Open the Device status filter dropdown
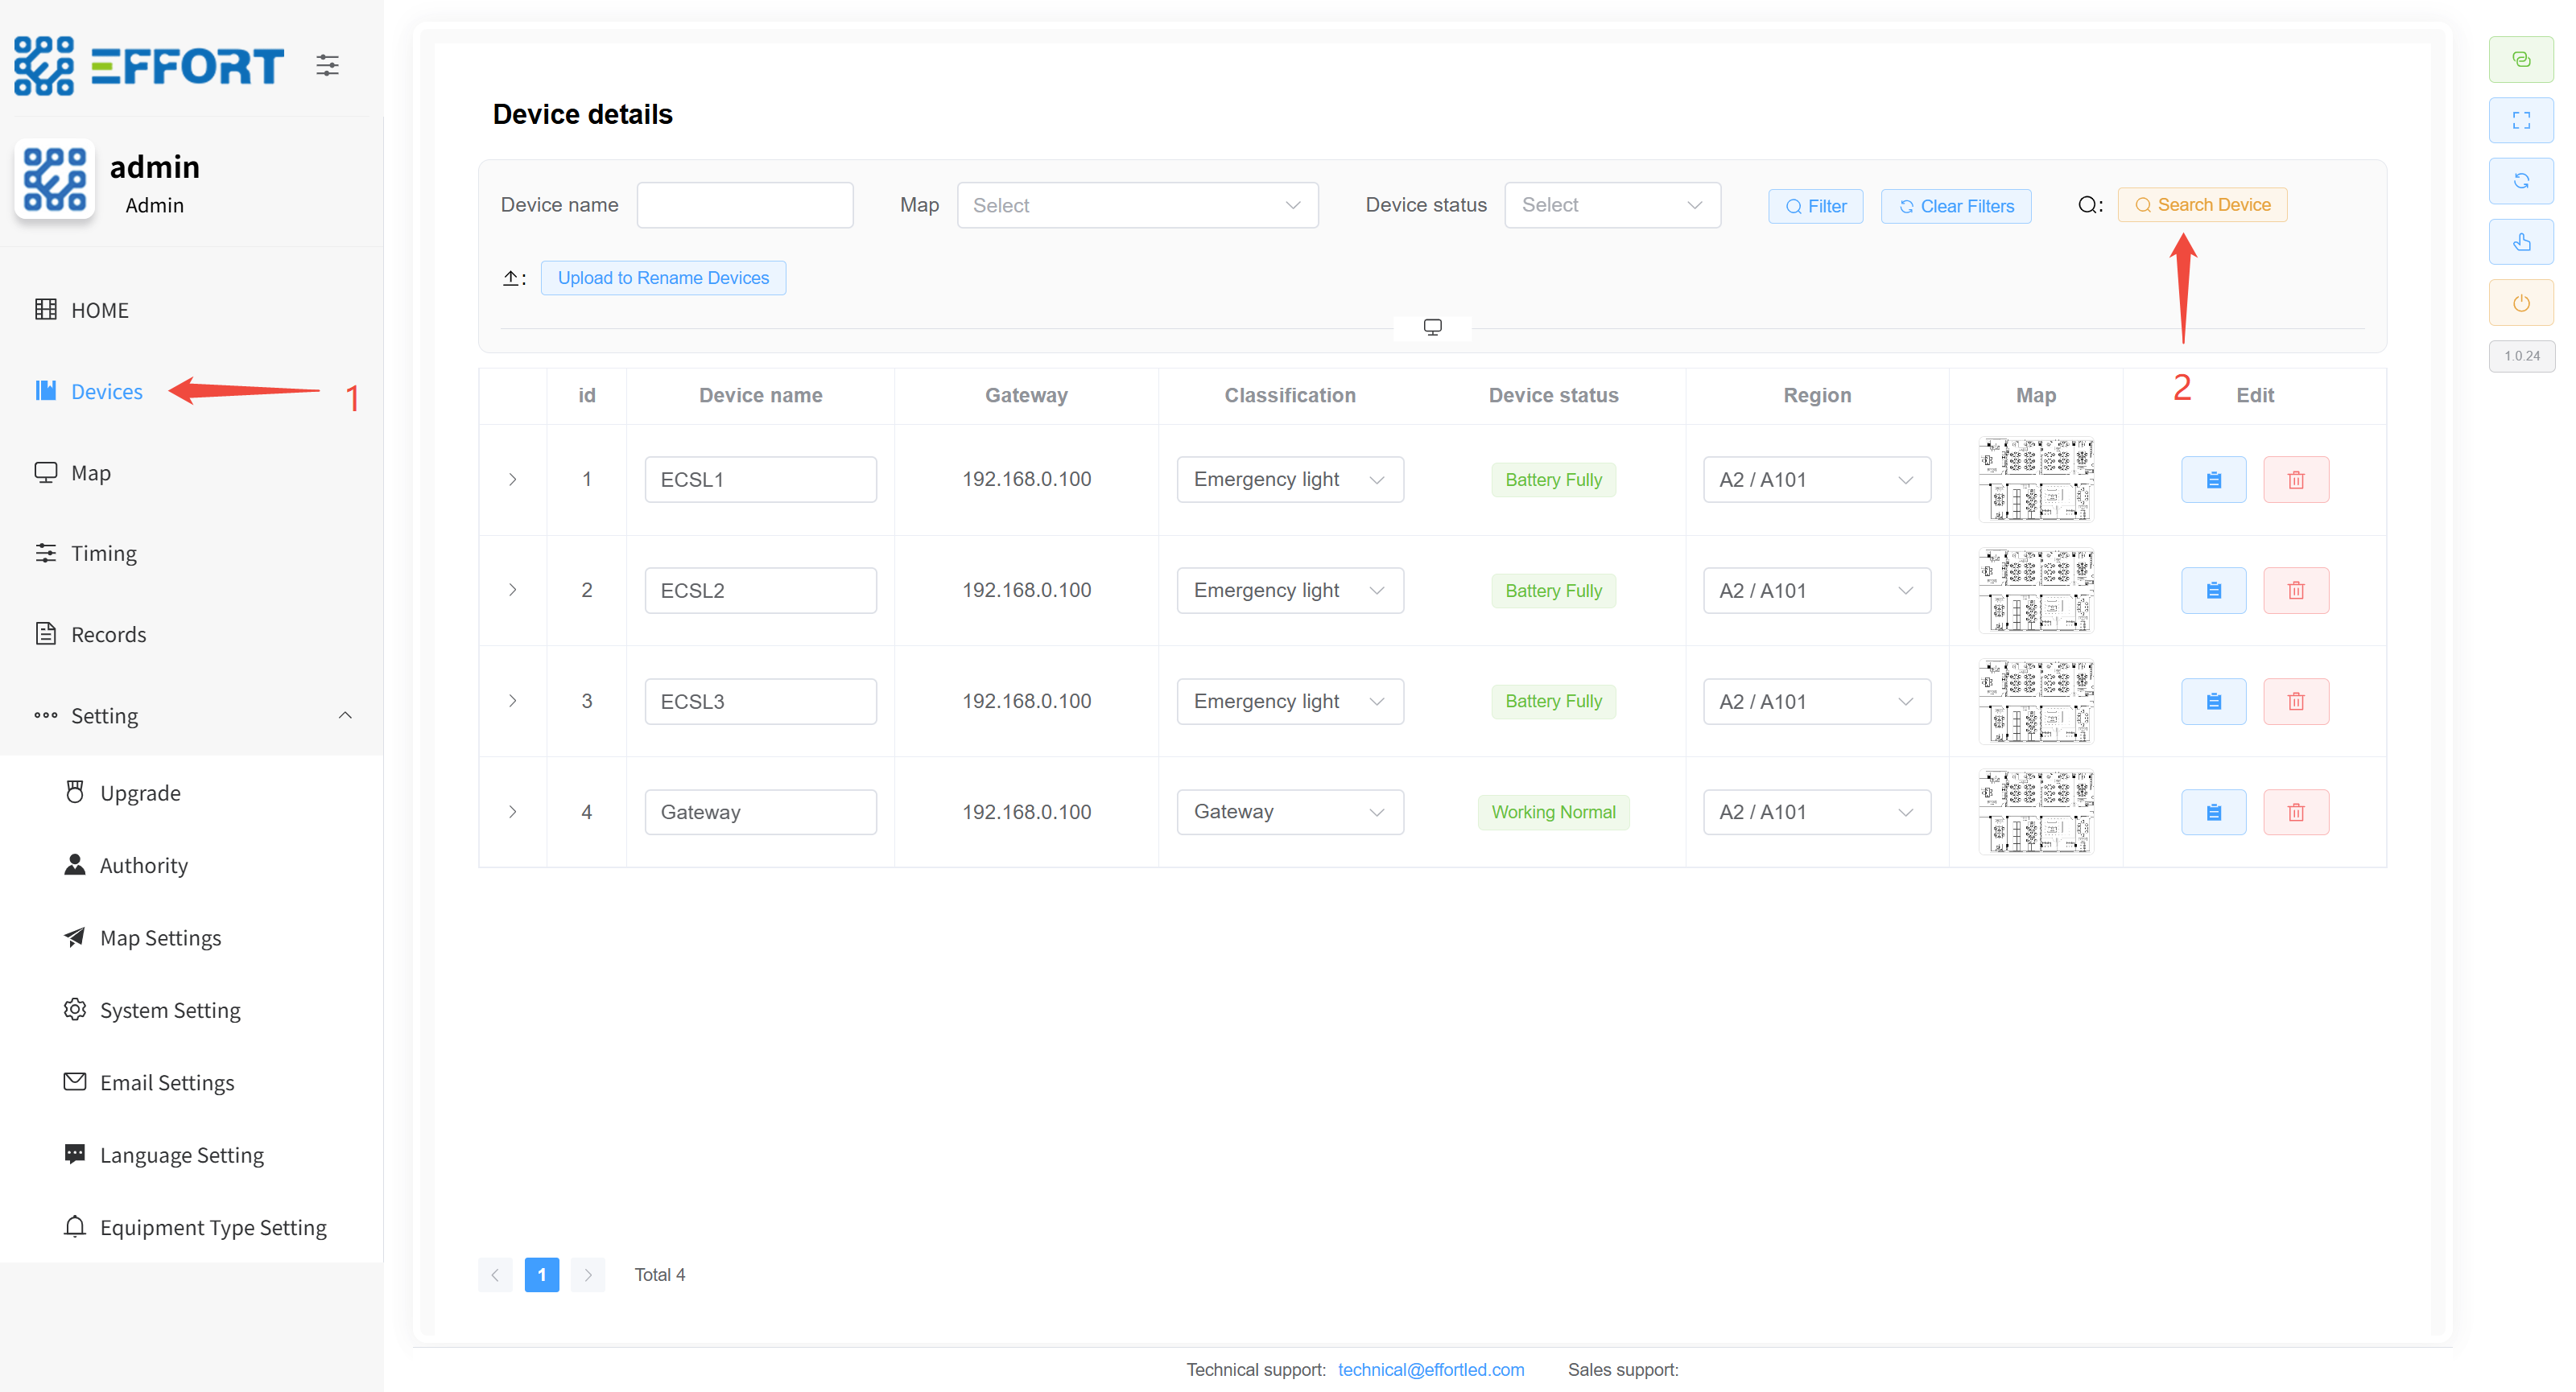 click(1611, 205)
